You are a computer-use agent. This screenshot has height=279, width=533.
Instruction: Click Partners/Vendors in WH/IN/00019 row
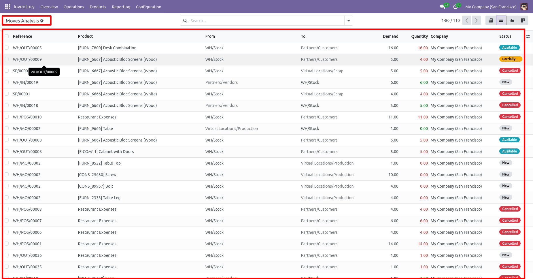(222, 82)
